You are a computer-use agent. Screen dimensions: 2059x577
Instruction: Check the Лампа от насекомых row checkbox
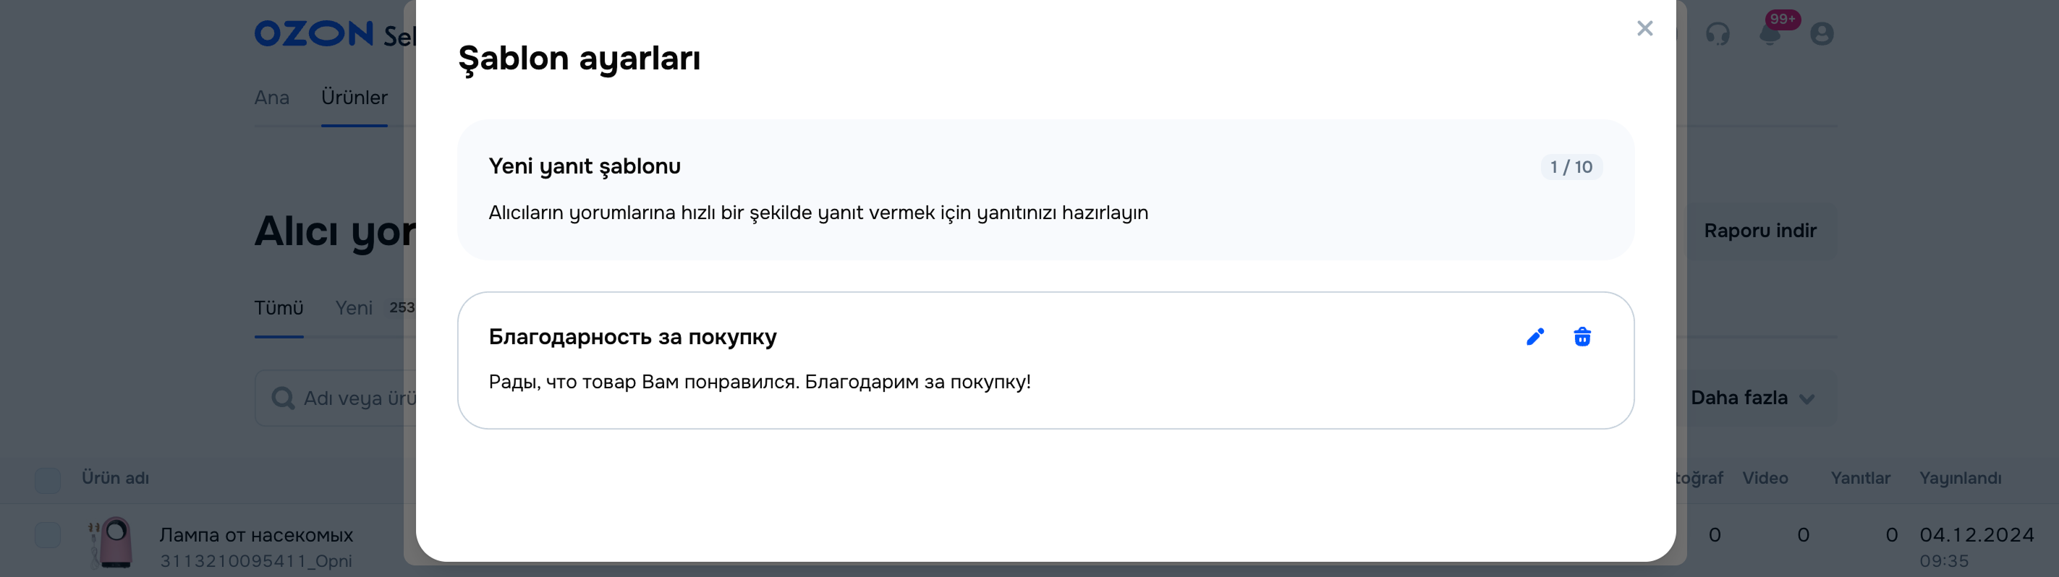pyautogui.click(x=48, y=534)
